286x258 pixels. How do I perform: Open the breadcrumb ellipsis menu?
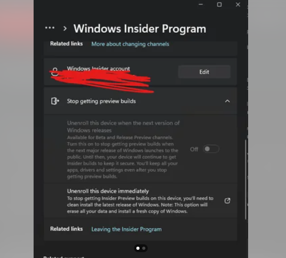[x=50, y=28]
